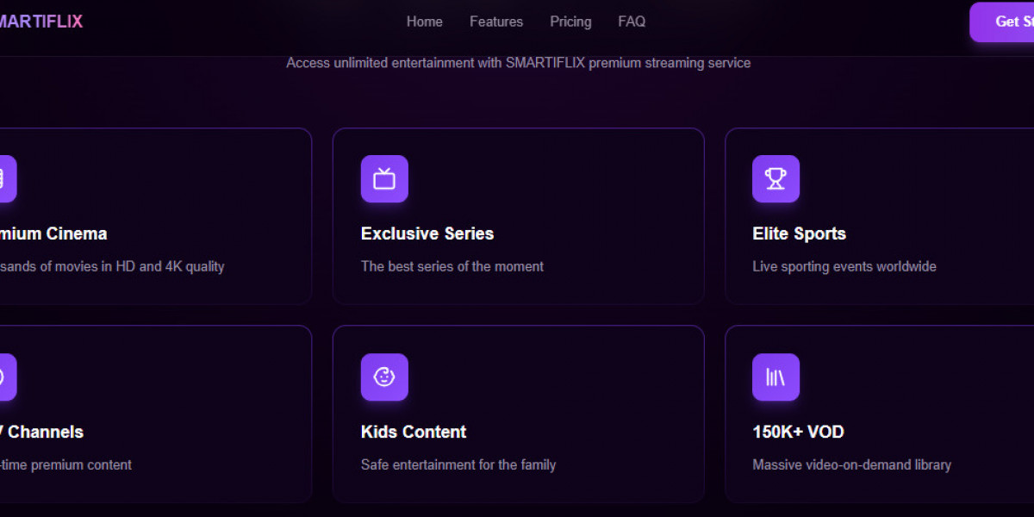Click the Kids Content card title
Image resolution: width=1034 pixels, height=517 pixels.
point(414,432)
